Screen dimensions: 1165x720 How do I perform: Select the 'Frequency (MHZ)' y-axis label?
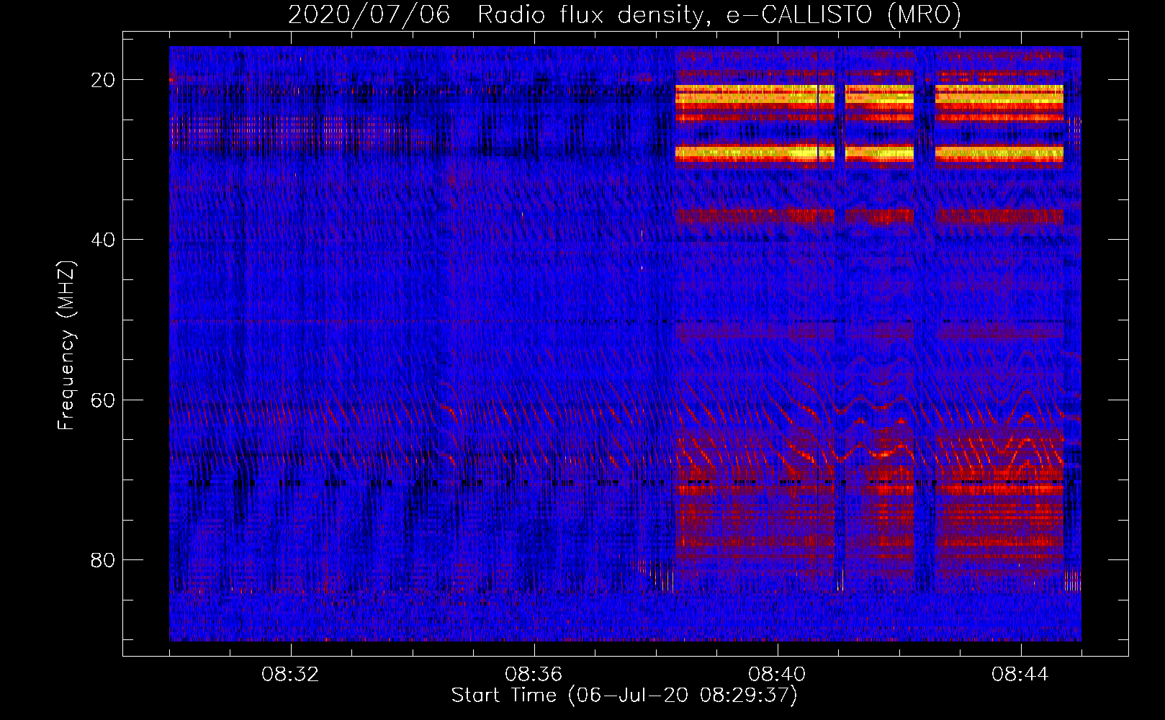[66, 346]
